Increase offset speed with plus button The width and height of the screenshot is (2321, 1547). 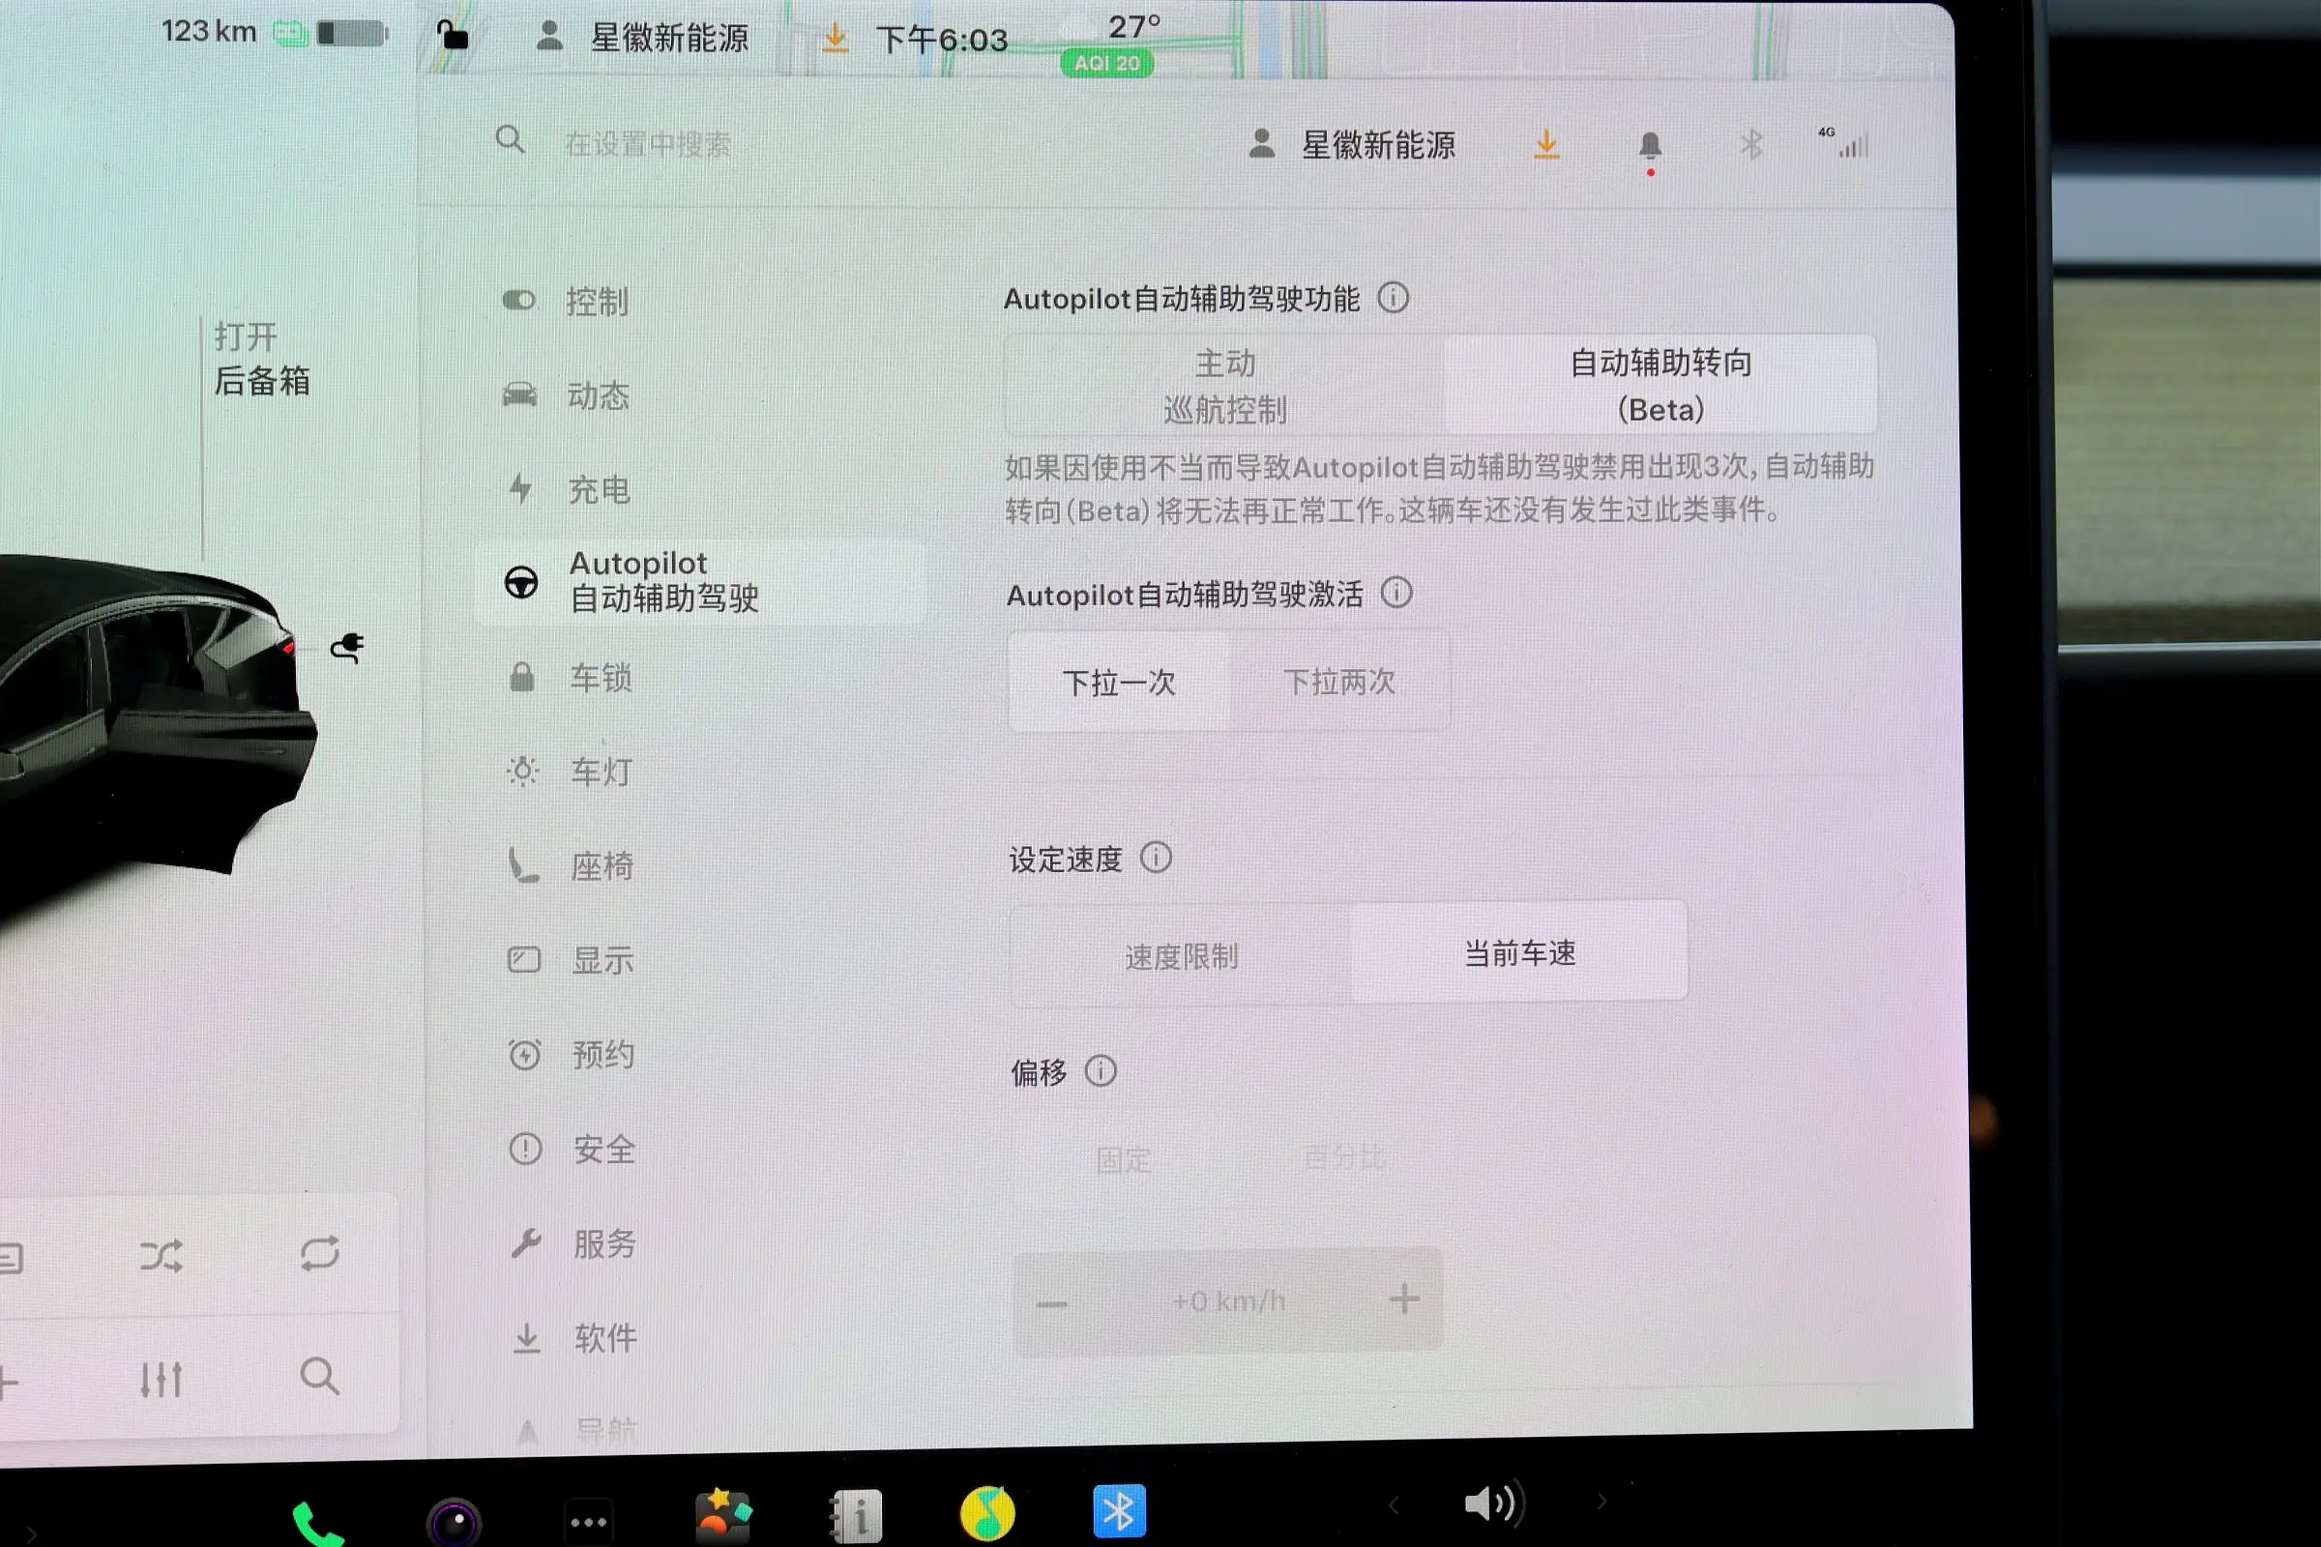1403,1299
